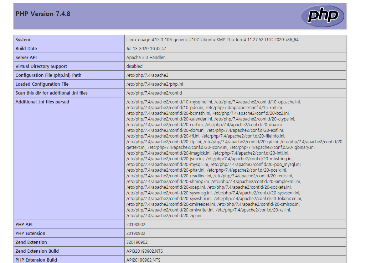Screen dimensions: 376x263
Task: Click the 10-opcache.ini path entry
Action: click(257, 102)
